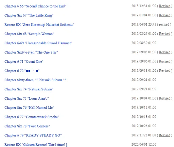The image size is (174, 147).
Task: Click revised link beside 2019/04/01 date
Action: click(x=164, y=25)
